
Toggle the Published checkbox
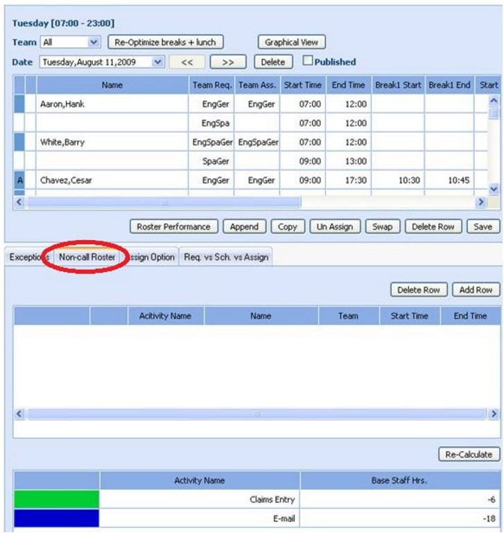tap(309, 62)
